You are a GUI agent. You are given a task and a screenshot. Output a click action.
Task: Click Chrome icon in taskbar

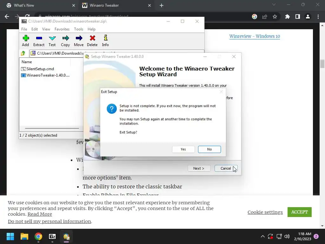[38, 236]
